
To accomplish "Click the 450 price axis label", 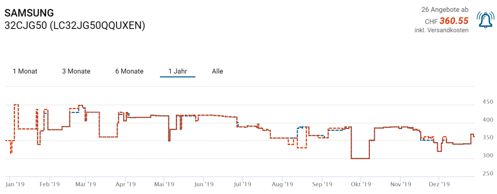I will click(x=487, y=102).
